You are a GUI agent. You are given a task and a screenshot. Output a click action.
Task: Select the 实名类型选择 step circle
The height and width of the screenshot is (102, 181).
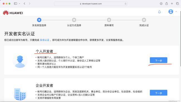(x=39, y=20)
